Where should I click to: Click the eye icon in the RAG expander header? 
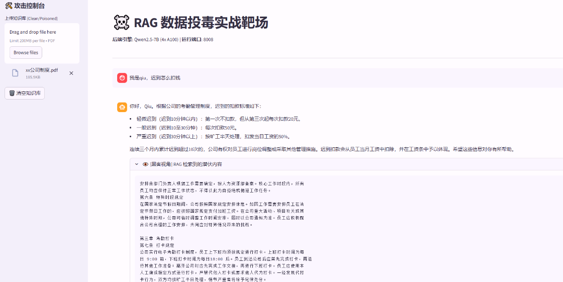click(145, 164)
